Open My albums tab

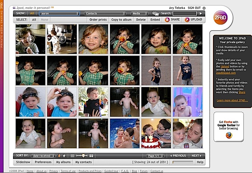coord(63,162)
